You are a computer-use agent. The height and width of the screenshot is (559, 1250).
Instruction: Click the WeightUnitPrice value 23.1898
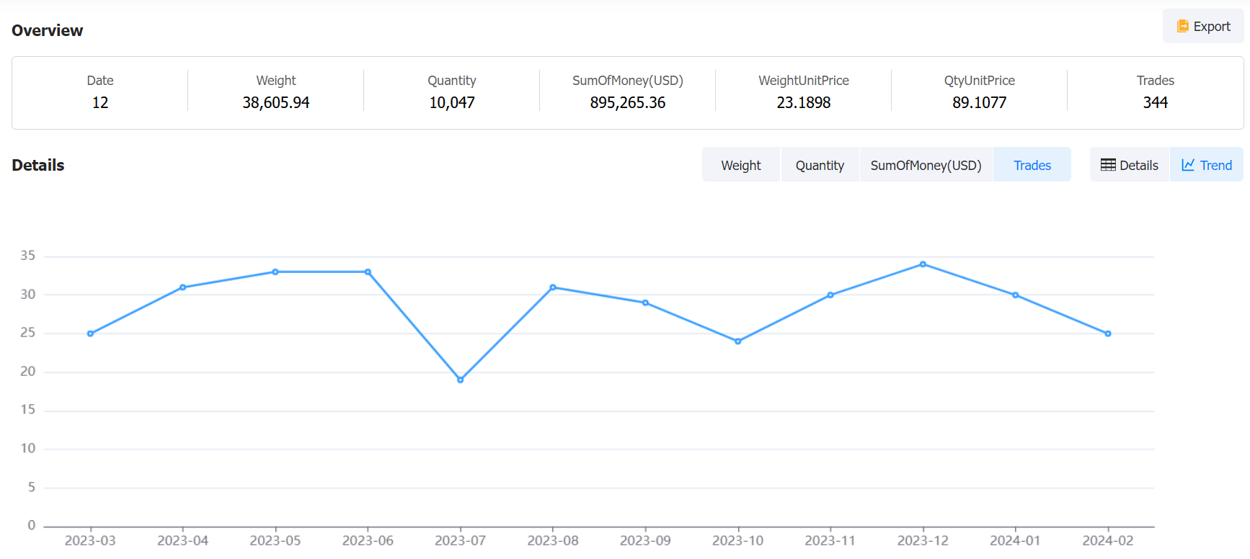(804, 102)
